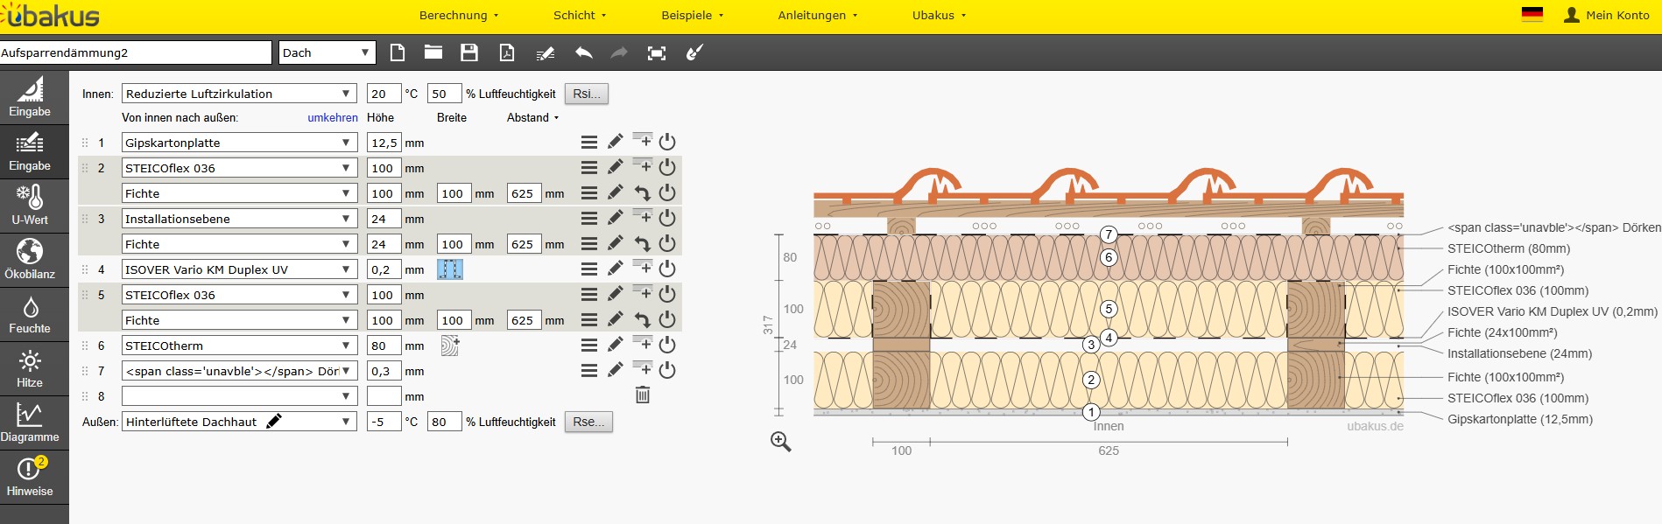Click the zoom magnifier below the drawing
Image resolution: width=1662 pixels, height=524 pixels.
pos(780,442)
